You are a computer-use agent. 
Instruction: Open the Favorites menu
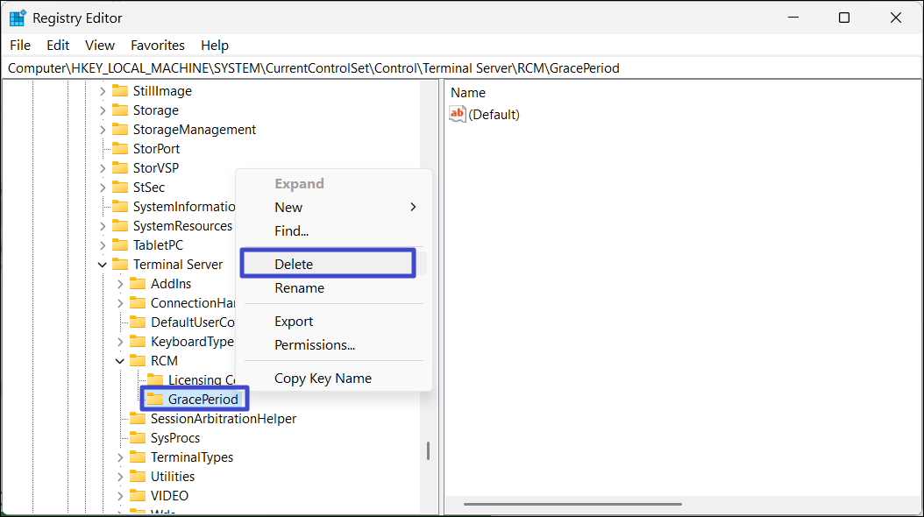[x=158, y=46]
